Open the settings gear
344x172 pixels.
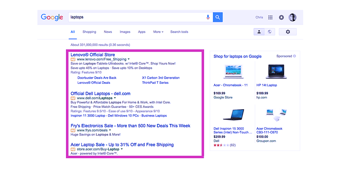tap(288, 32)
